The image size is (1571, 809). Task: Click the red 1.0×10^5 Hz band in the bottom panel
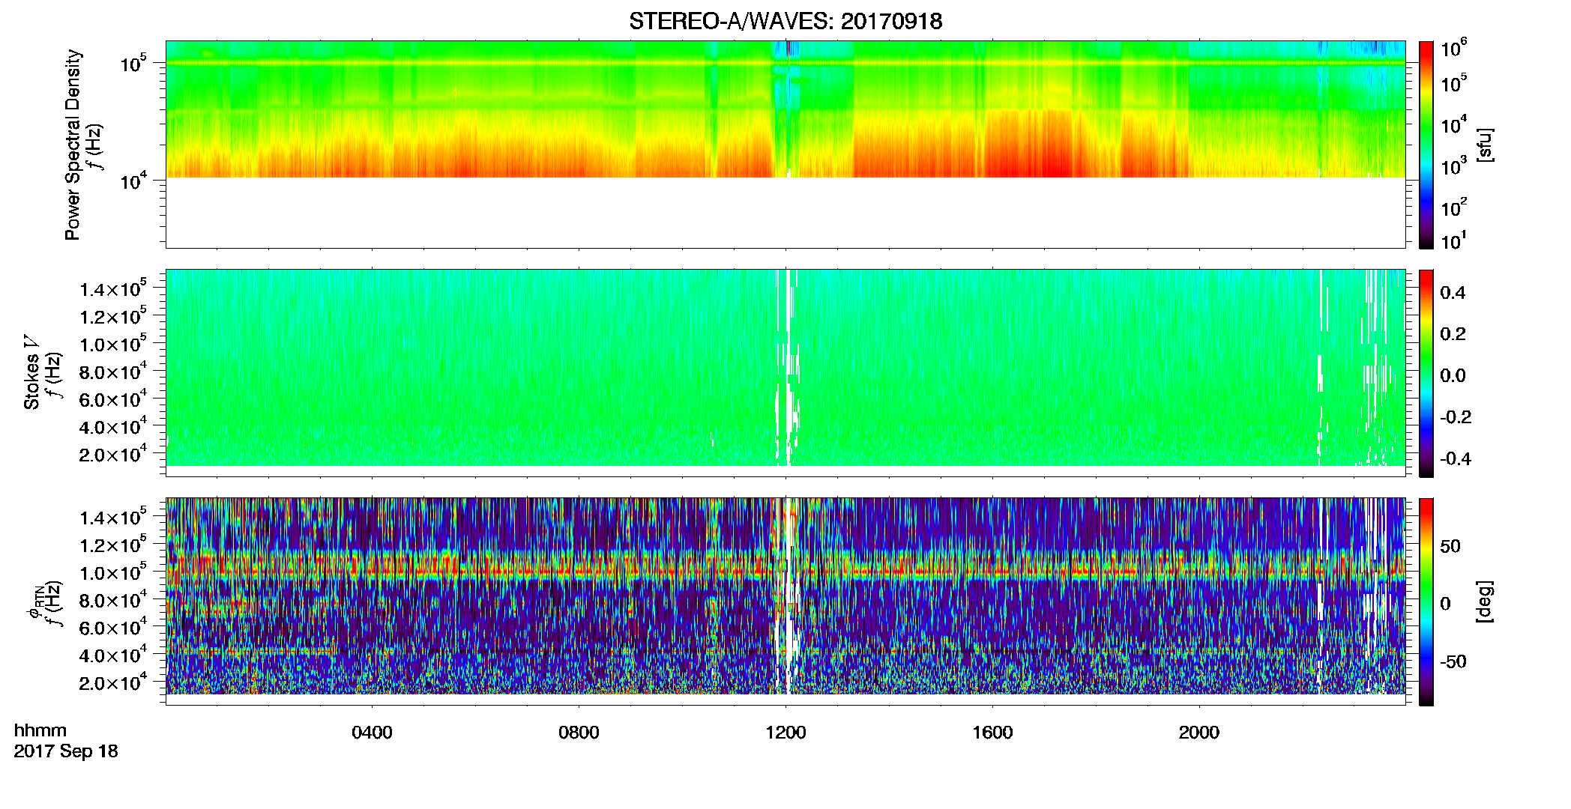point(785,566)
